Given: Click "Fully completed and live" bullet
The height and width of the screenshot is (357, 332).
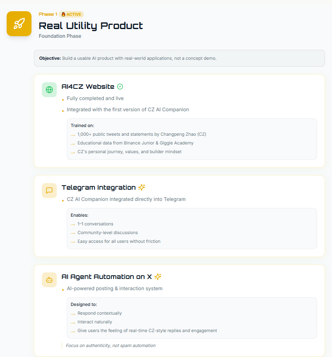Looking at the screenshot, I should pos(95,98).
